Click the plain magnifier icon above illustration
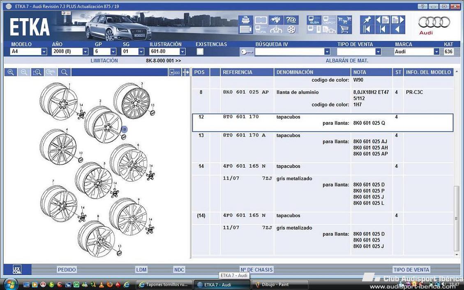Screen dimensions: 464x290 point(64,72)
